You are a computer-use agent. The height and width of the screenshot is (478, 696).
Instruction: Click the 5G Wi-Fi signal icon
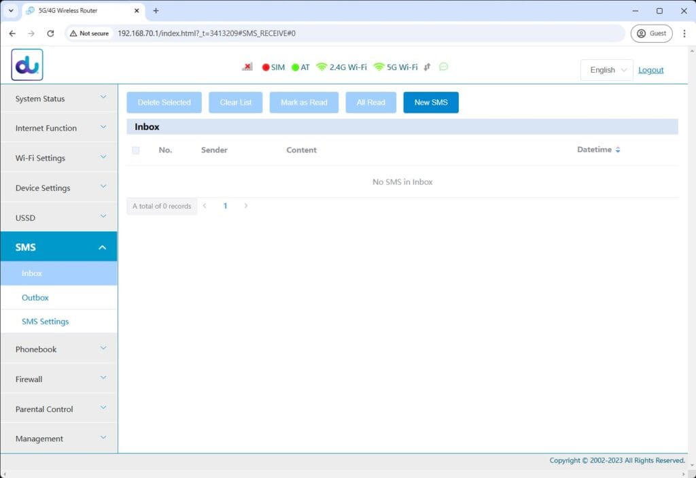[x=379, y=67]
